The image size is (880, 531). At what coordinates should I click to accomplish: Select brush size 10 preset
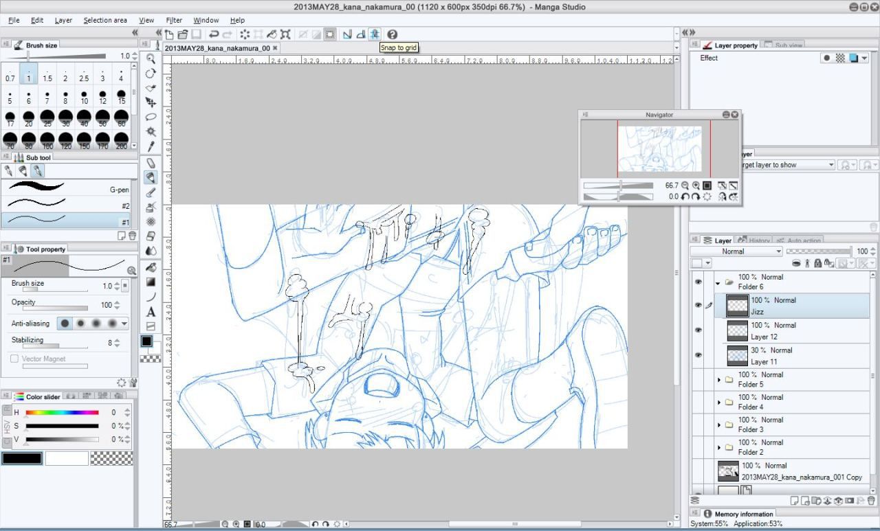[84, 97]
